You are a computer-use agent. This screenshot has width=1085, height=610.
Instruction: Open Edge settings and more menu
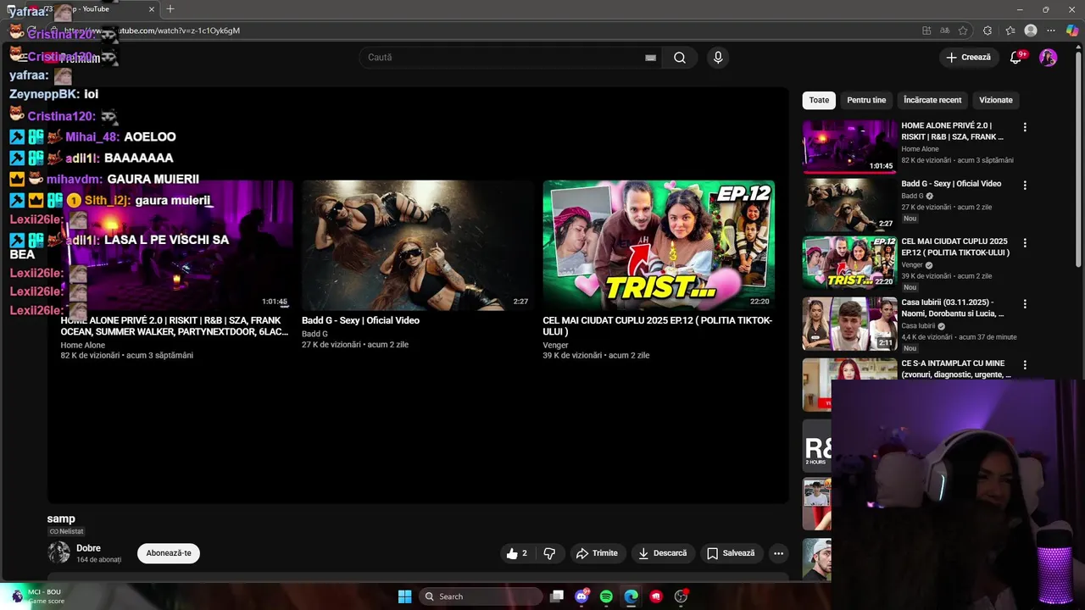(x=1051, y=30)
